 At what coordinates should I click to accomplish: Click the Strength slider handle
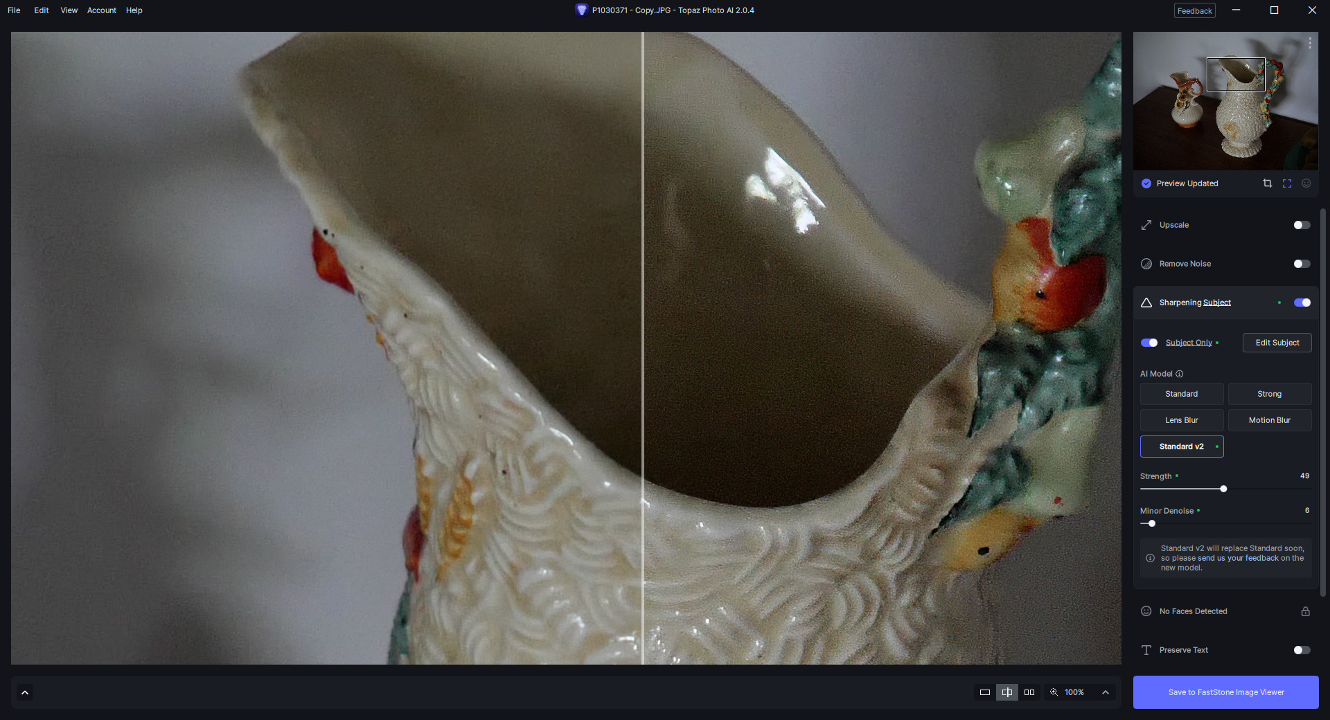pos(1223,489)
